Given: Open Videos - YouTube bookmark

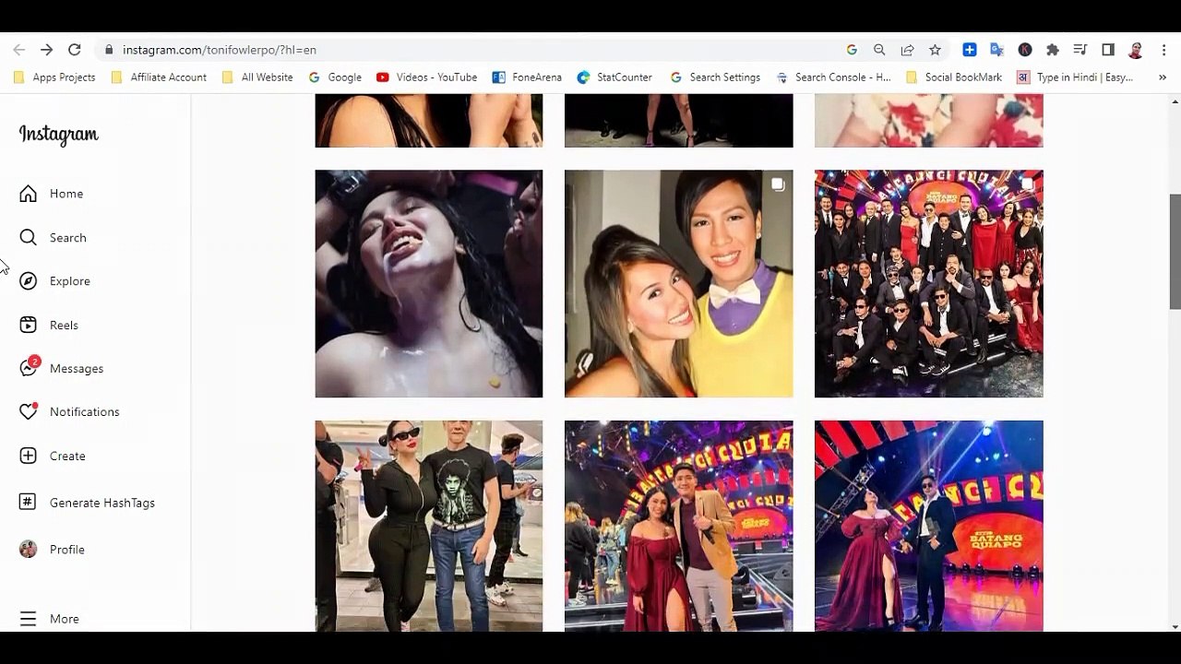Looking at the screenshot, I should (x=426, y=77).
